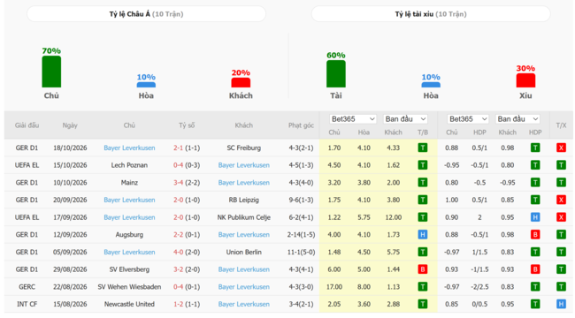Click the blue 10% Hòa bar in Châu Á chart

click(146, 85)
